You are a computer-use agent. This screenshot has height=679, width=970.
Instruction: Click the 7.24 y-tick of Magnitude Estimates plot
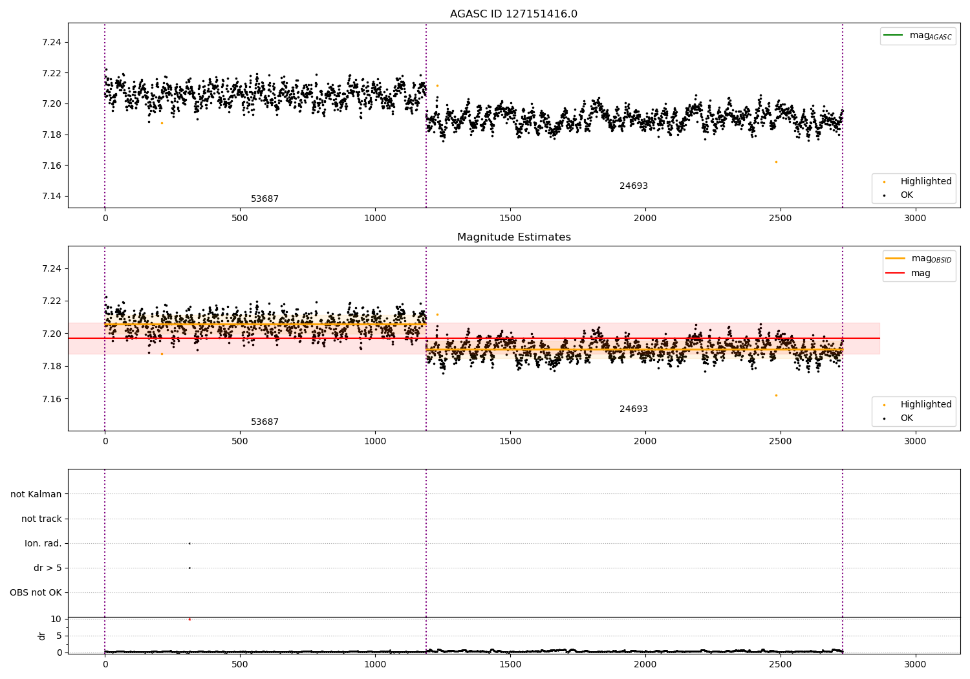(x=52, y=268)
